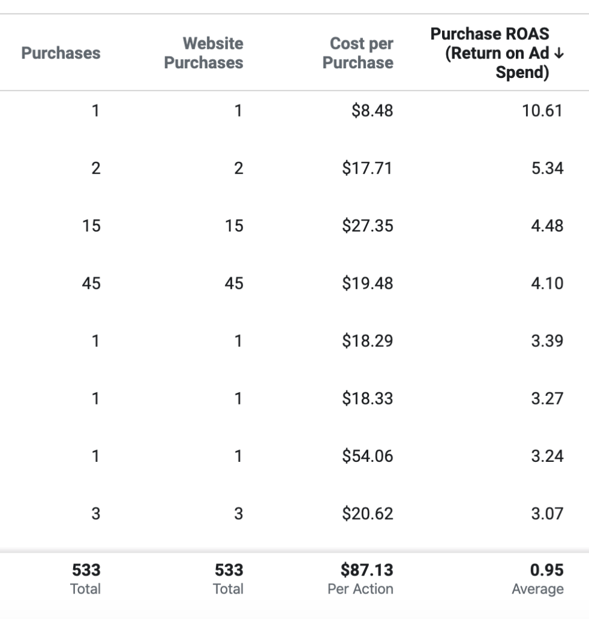The height and width of the screenshot is (619, 589).
Task: Select the 4.10 ROAS value
Action: (547, 284)
